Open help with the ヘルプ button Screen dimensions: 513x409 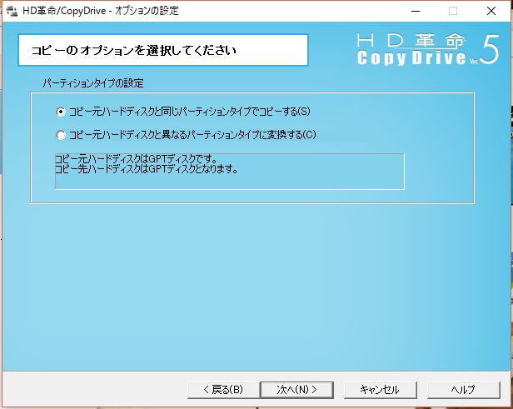pos(464,390)
